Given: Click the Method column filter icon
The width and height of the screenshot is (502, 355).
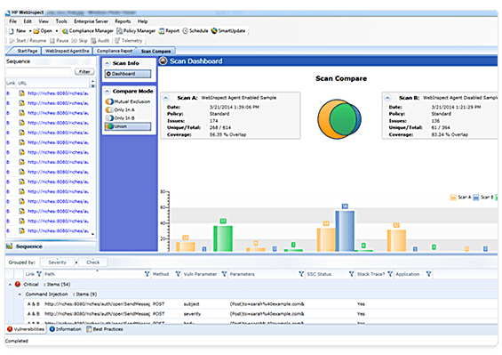Looking at the screenshot, I should pyautogui.click(x=178, y=274).
